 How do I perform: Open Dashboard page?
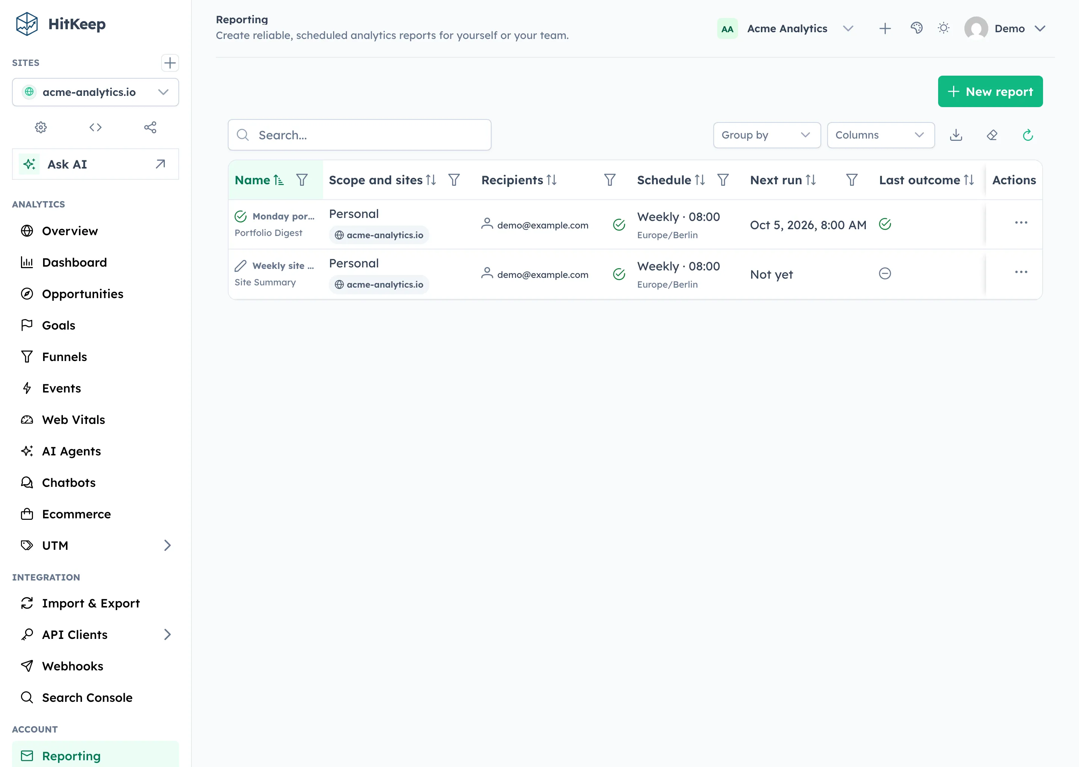(96, 263)
